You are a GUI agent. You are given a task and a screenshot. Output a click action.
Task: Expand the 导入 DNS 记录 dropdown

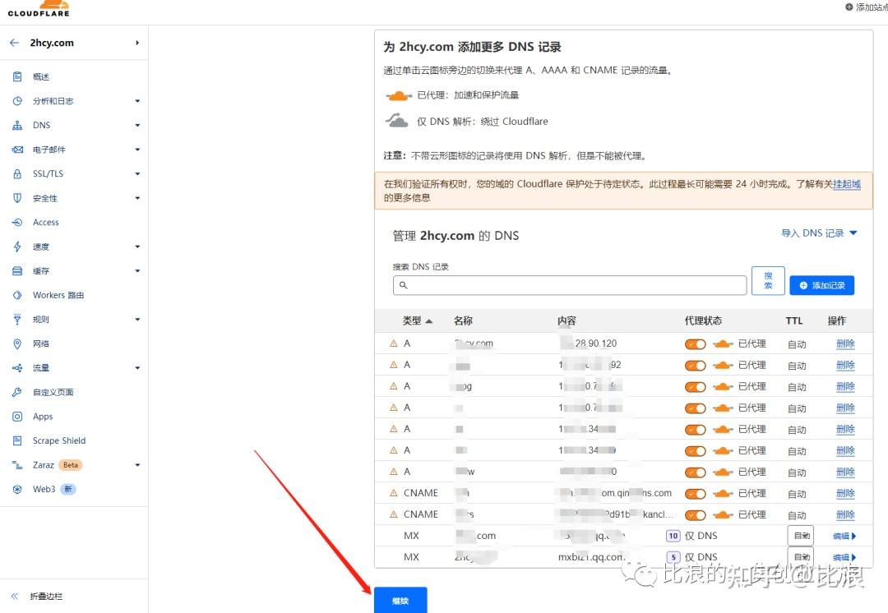click(x=818, y=233)
